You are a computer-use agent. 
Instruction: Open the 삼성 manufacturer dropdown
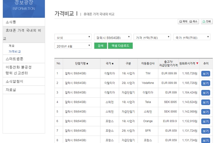coord(73,37)
